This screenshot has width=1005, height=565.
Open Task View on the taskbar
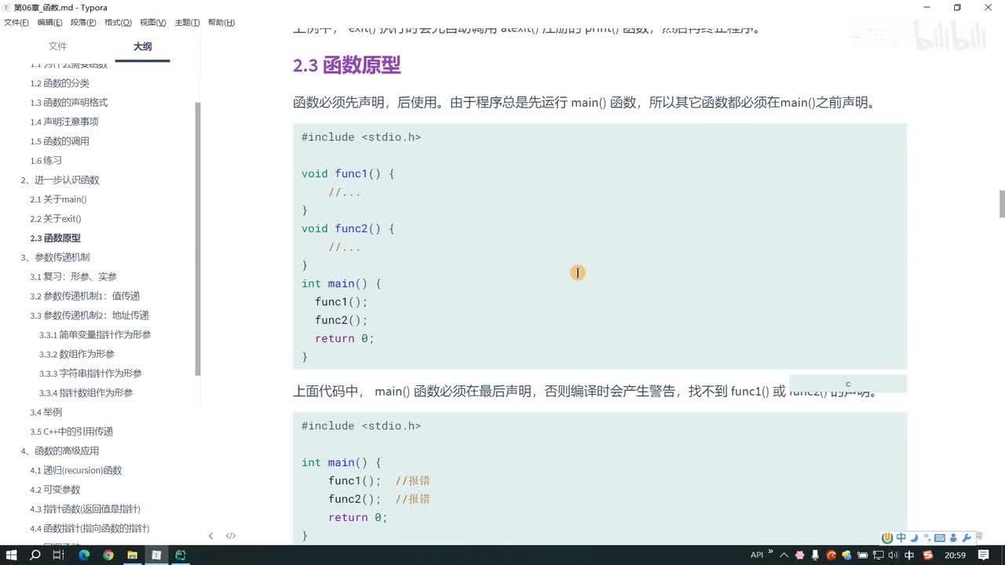59,555
